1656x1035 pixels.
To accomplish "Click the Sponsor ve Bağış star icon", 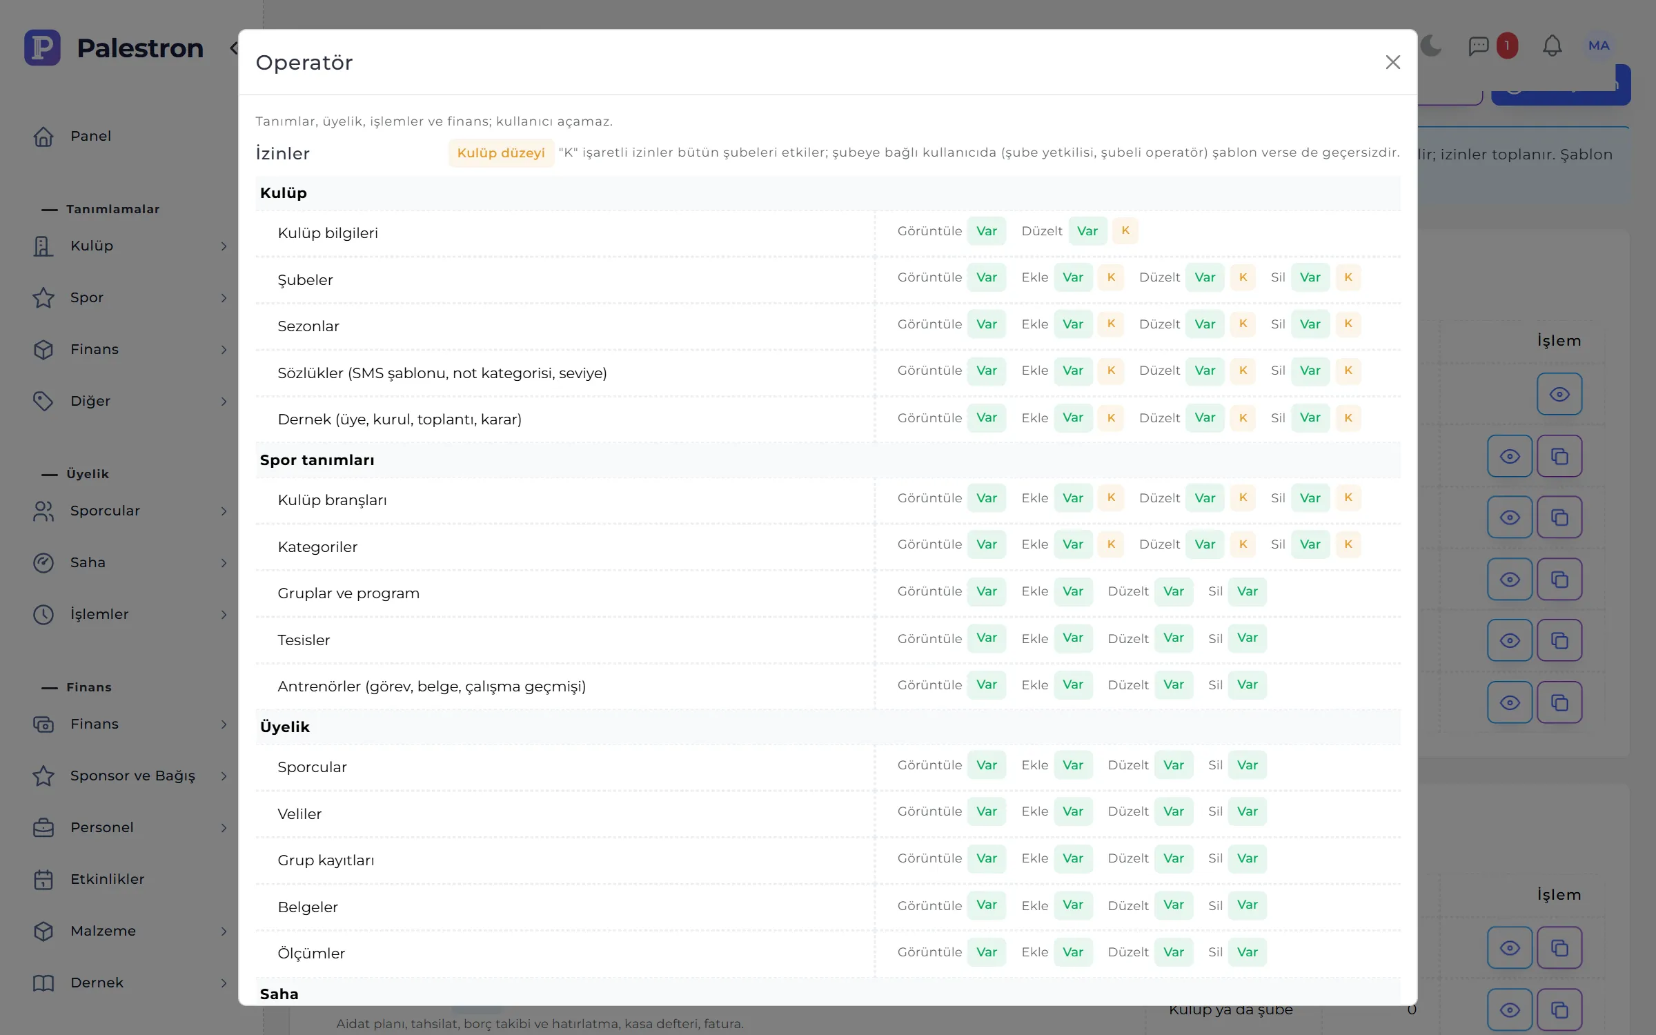I will [43, 776].
